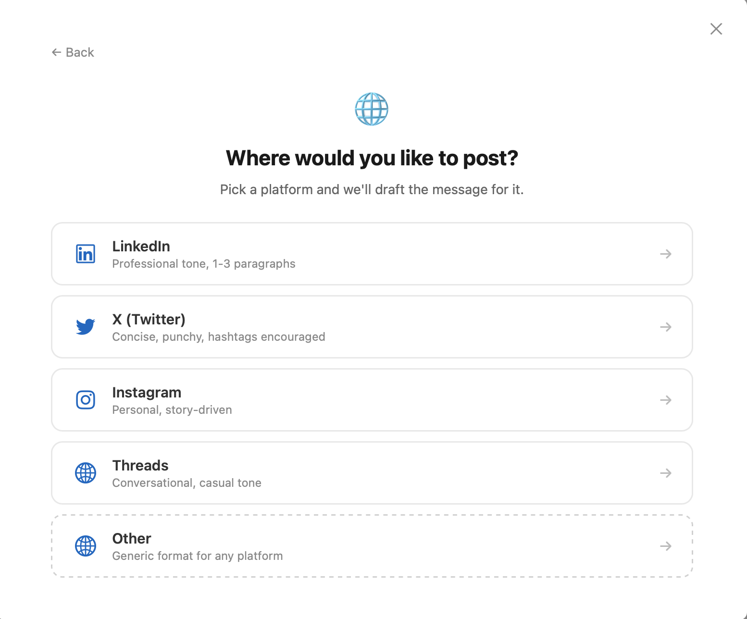
Task: Click the Instagram camera icon
Action: (86, 400)
